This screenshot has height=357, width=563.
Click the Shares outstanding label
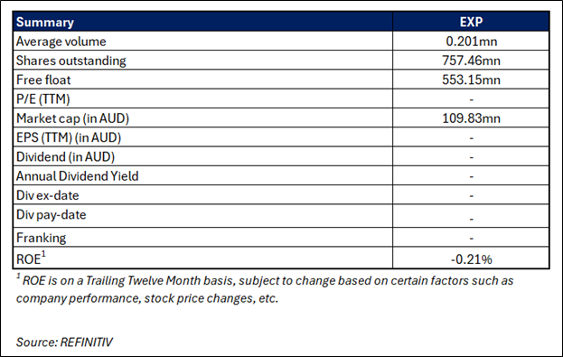[71, 61]
